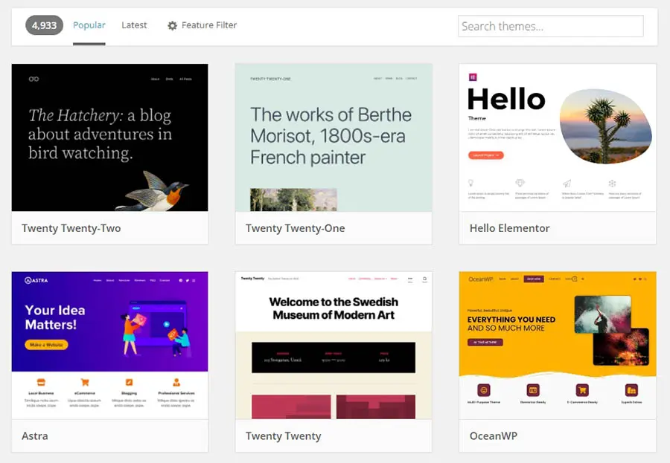Image resolution: width=670 pixels, height=463 pixels.
Task: Click the search icon in OceanWP's navbar
Action: click(583, 278)
